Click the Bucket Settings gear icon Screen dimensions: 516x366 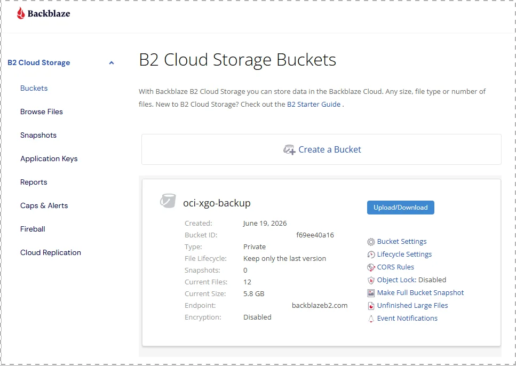371,242
